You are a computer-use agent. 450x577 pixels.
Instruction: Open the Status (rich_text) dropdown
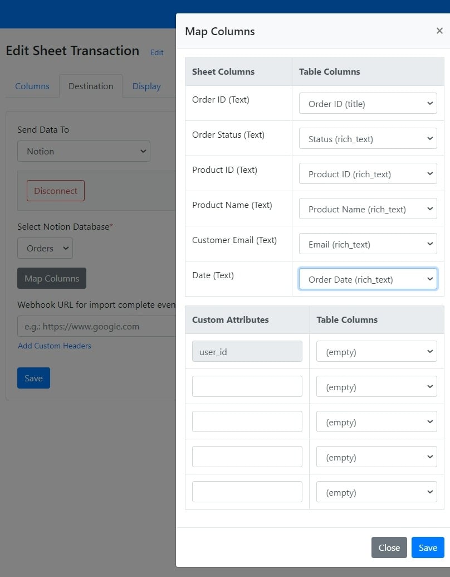pyautogui.click(x=368, y=138)
